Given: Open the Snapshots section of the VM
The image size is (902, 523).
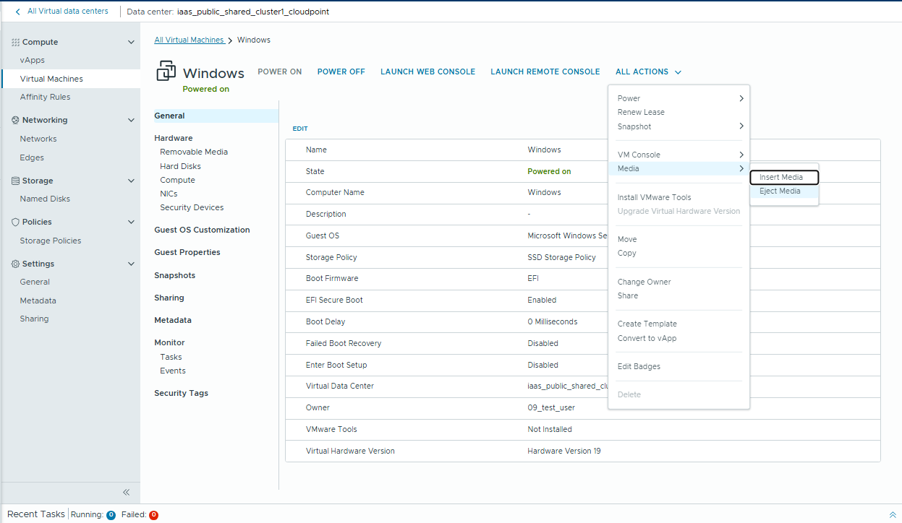Looking at the screenshot, I should click(174, 276).
